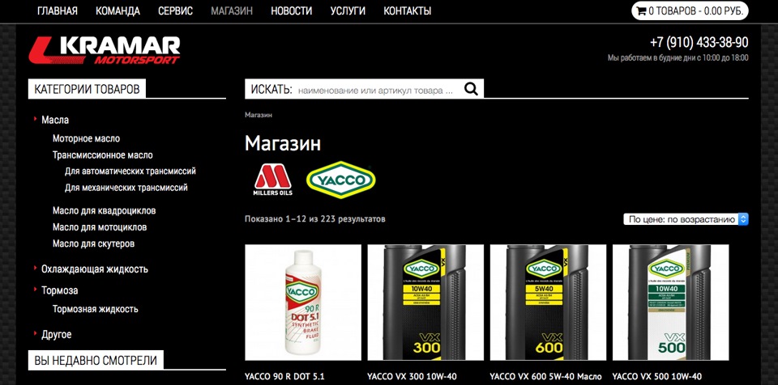Click the Yacco VX 500 10W-40 title

[x=657, y=377]
